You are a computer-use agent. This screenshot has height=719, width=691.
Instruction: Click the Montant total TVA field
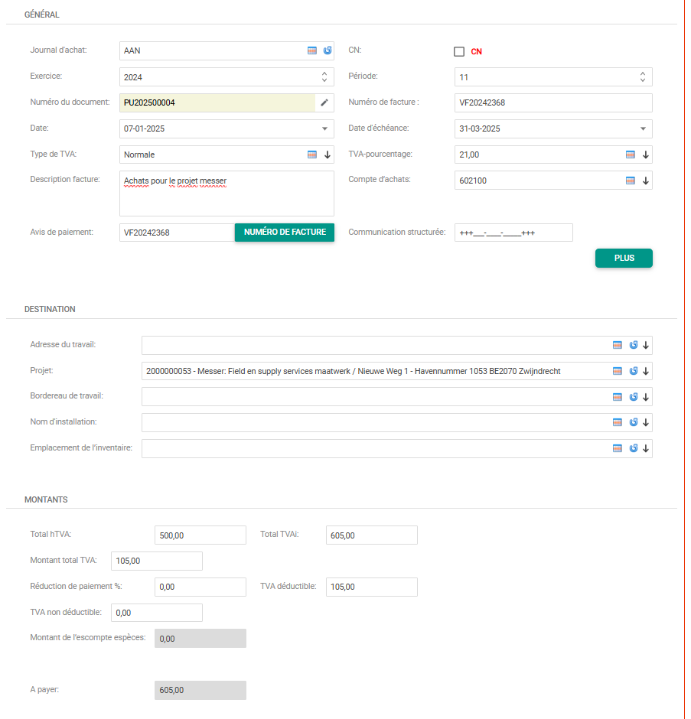(156, 561)
